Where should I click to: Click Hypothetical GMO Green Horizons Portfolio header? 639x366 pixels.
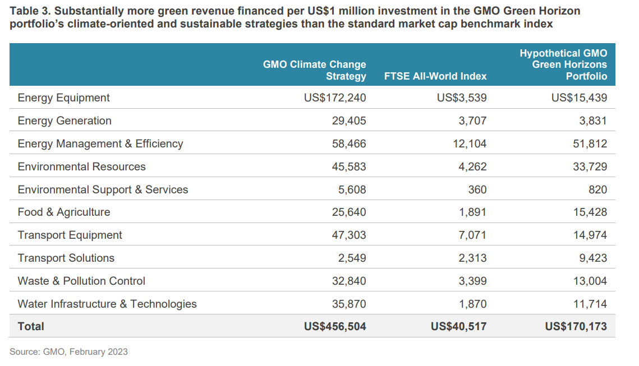563,64
